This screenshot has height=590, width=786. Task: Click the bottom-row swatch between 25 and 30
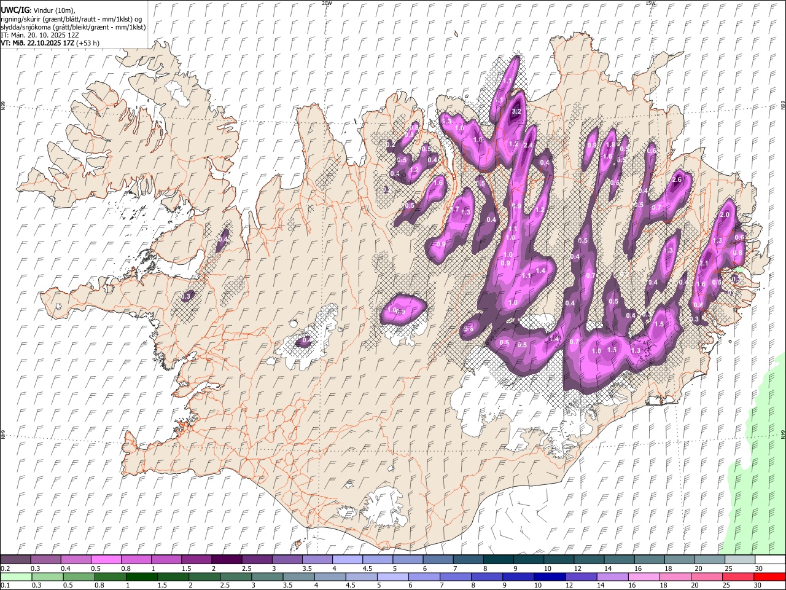pos(738,576)
